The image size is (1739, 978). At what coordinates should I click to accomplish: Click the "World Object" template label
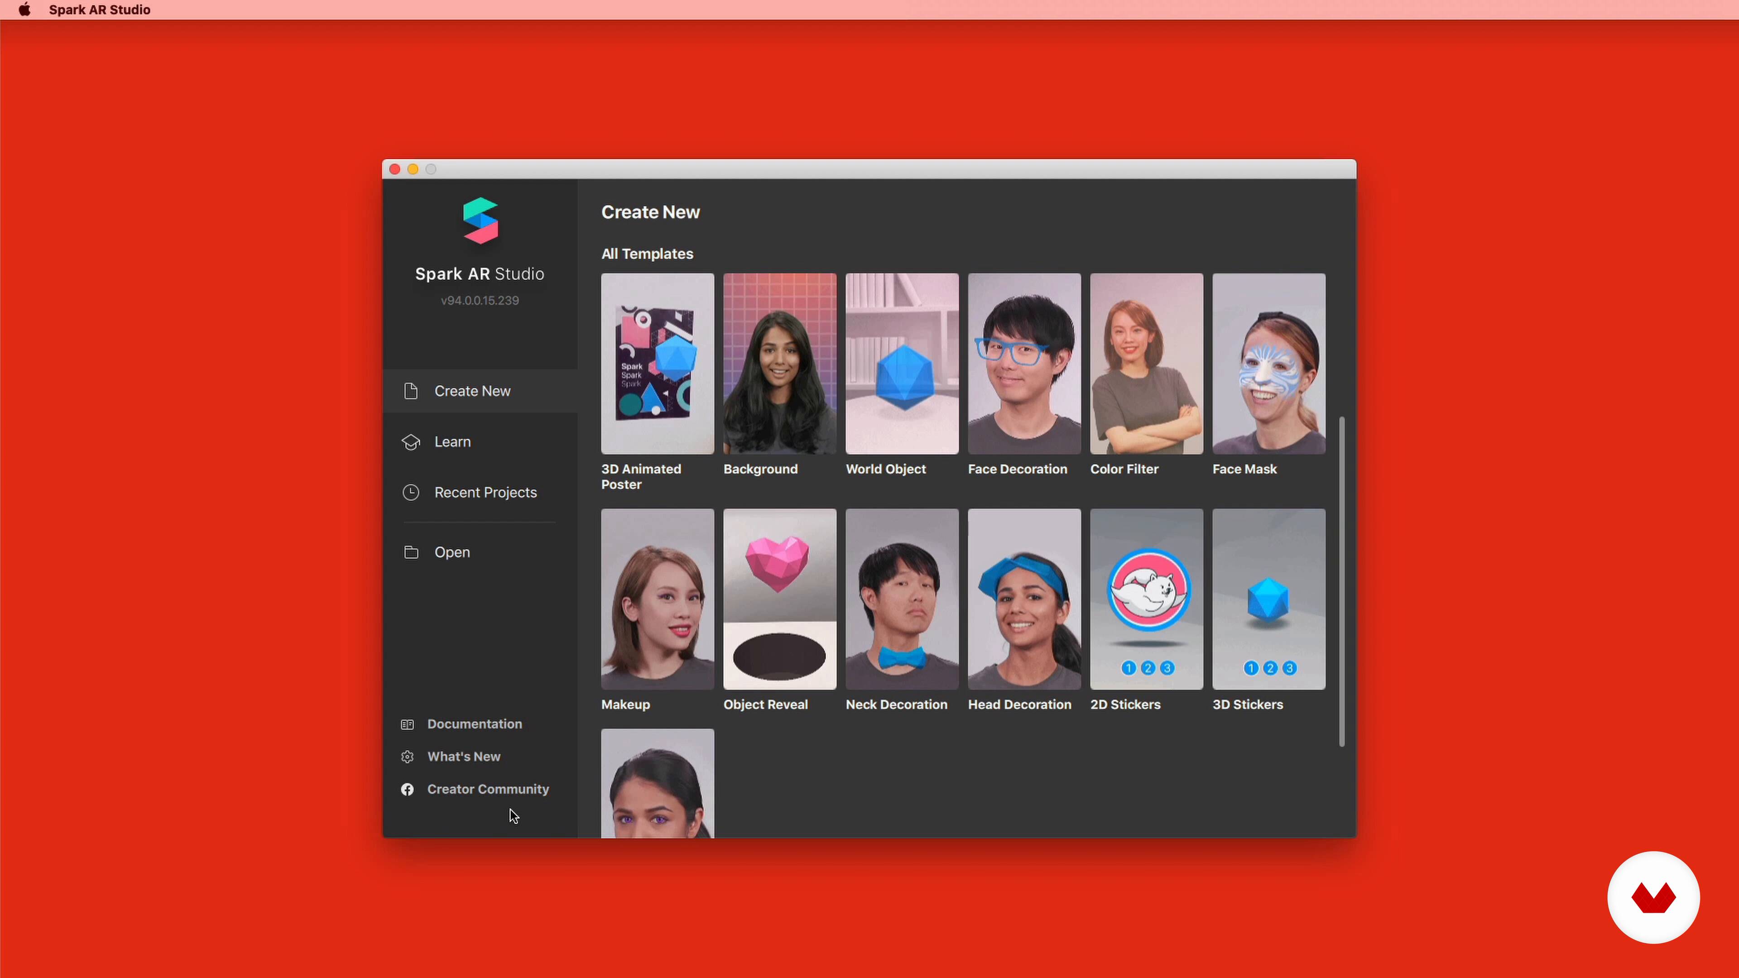886,469
